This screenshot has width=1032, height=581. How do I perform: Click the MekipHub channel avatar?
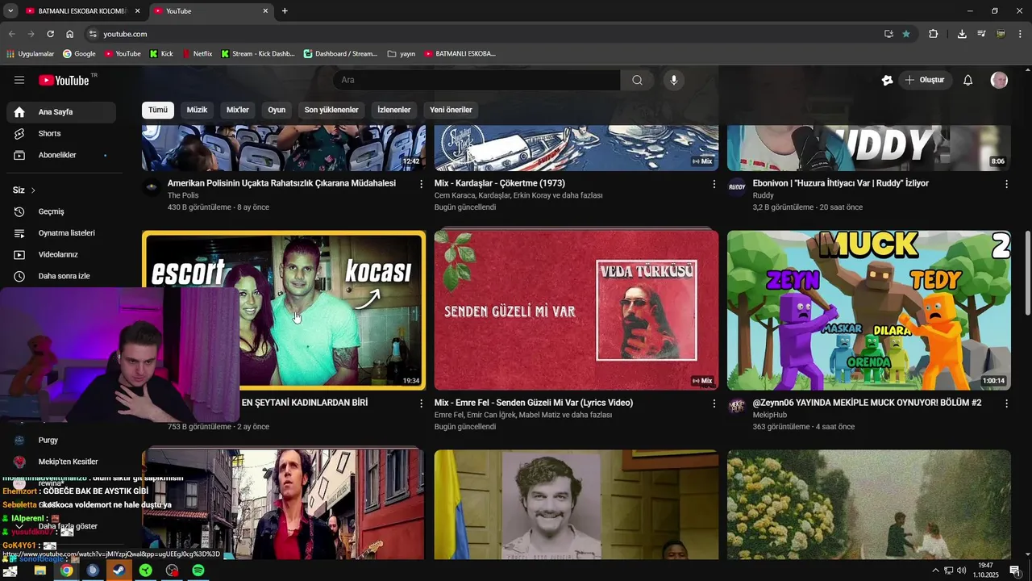point(737,406)
